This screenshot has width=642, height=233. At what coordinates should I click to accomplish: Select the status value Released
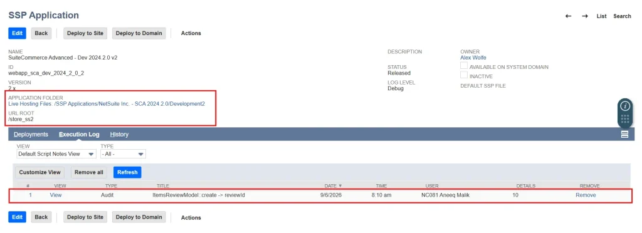tap(399, 73)
